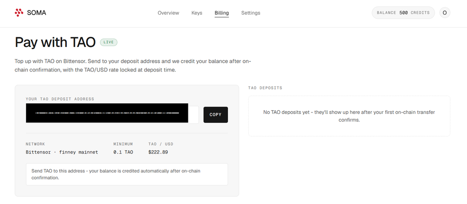Click the Pay with TAO heading
Image resolution: width=467 pixels, height=204 pixels.
click(x=55, y=42)
